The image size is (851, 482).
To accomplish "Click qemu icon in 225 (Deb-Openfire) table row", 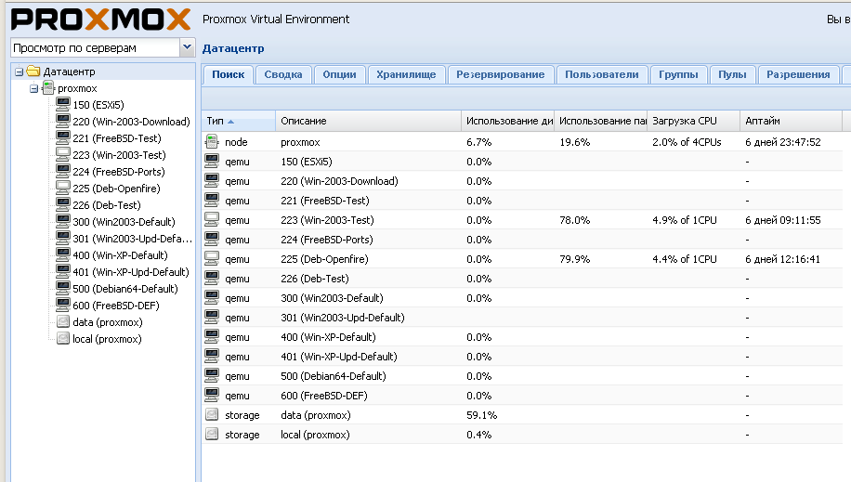I will click(212, 259).
